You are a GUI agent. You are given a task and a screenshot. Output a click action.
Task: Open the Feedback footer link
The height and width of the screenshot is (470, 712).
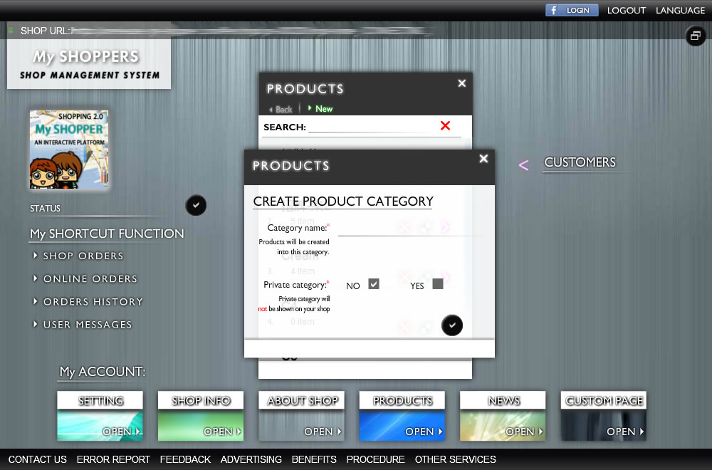pos(185,459)
